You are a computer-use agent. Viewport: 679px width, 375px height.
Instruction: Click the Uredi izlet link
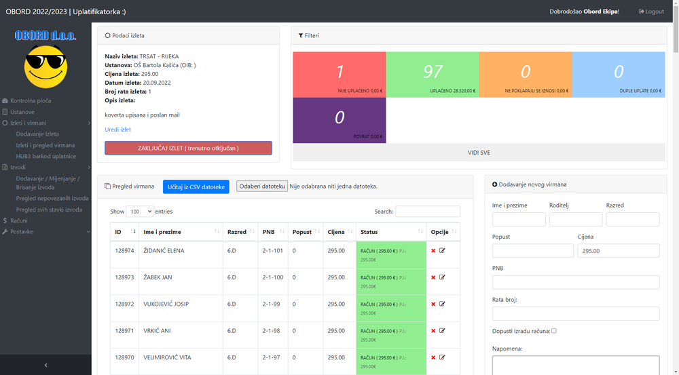coord(117,129)
